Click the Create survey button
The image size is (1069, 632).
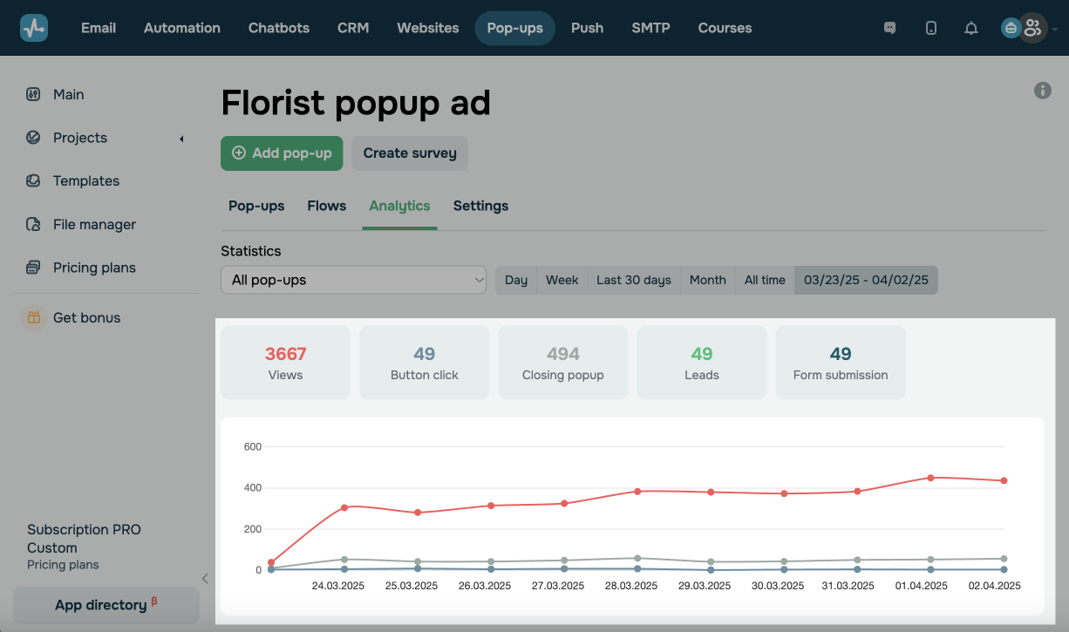[410, 153]
